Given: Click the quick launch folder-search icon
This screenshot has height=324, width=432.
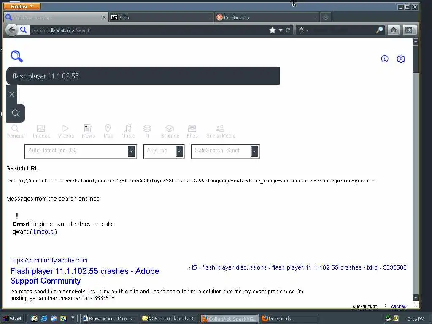Looking at the screenshot, I should coord(63,319).
